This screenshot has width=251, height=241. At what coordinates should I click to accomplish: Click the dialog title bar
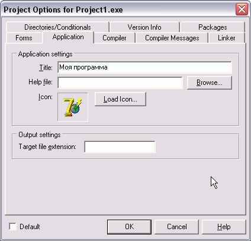118,9
